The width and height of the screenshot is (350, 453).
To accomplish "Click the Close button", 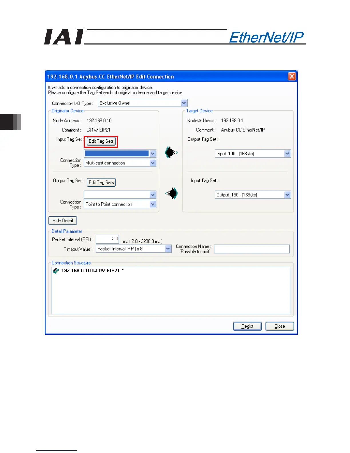I will pos(280,326).
